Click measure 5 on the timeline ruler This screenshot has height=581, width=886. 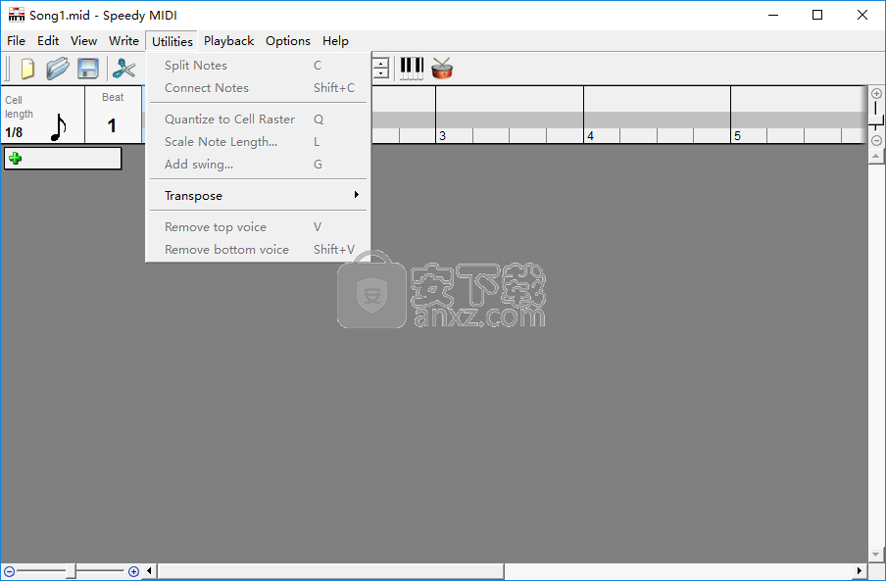pyautogui.click(x=737, y=136)
